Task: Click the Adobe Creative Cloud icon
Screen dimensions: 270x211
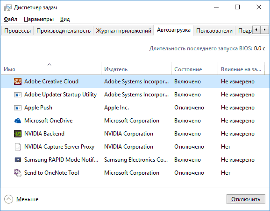Action: tap(18, 82)
